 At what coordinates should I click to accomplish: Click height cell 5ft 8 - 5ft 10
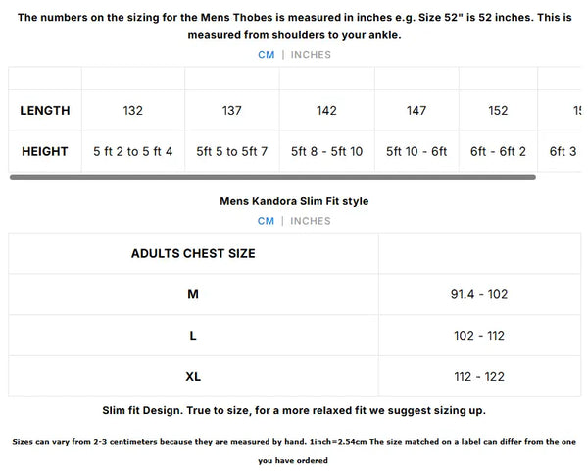click(x=327, y=152)
